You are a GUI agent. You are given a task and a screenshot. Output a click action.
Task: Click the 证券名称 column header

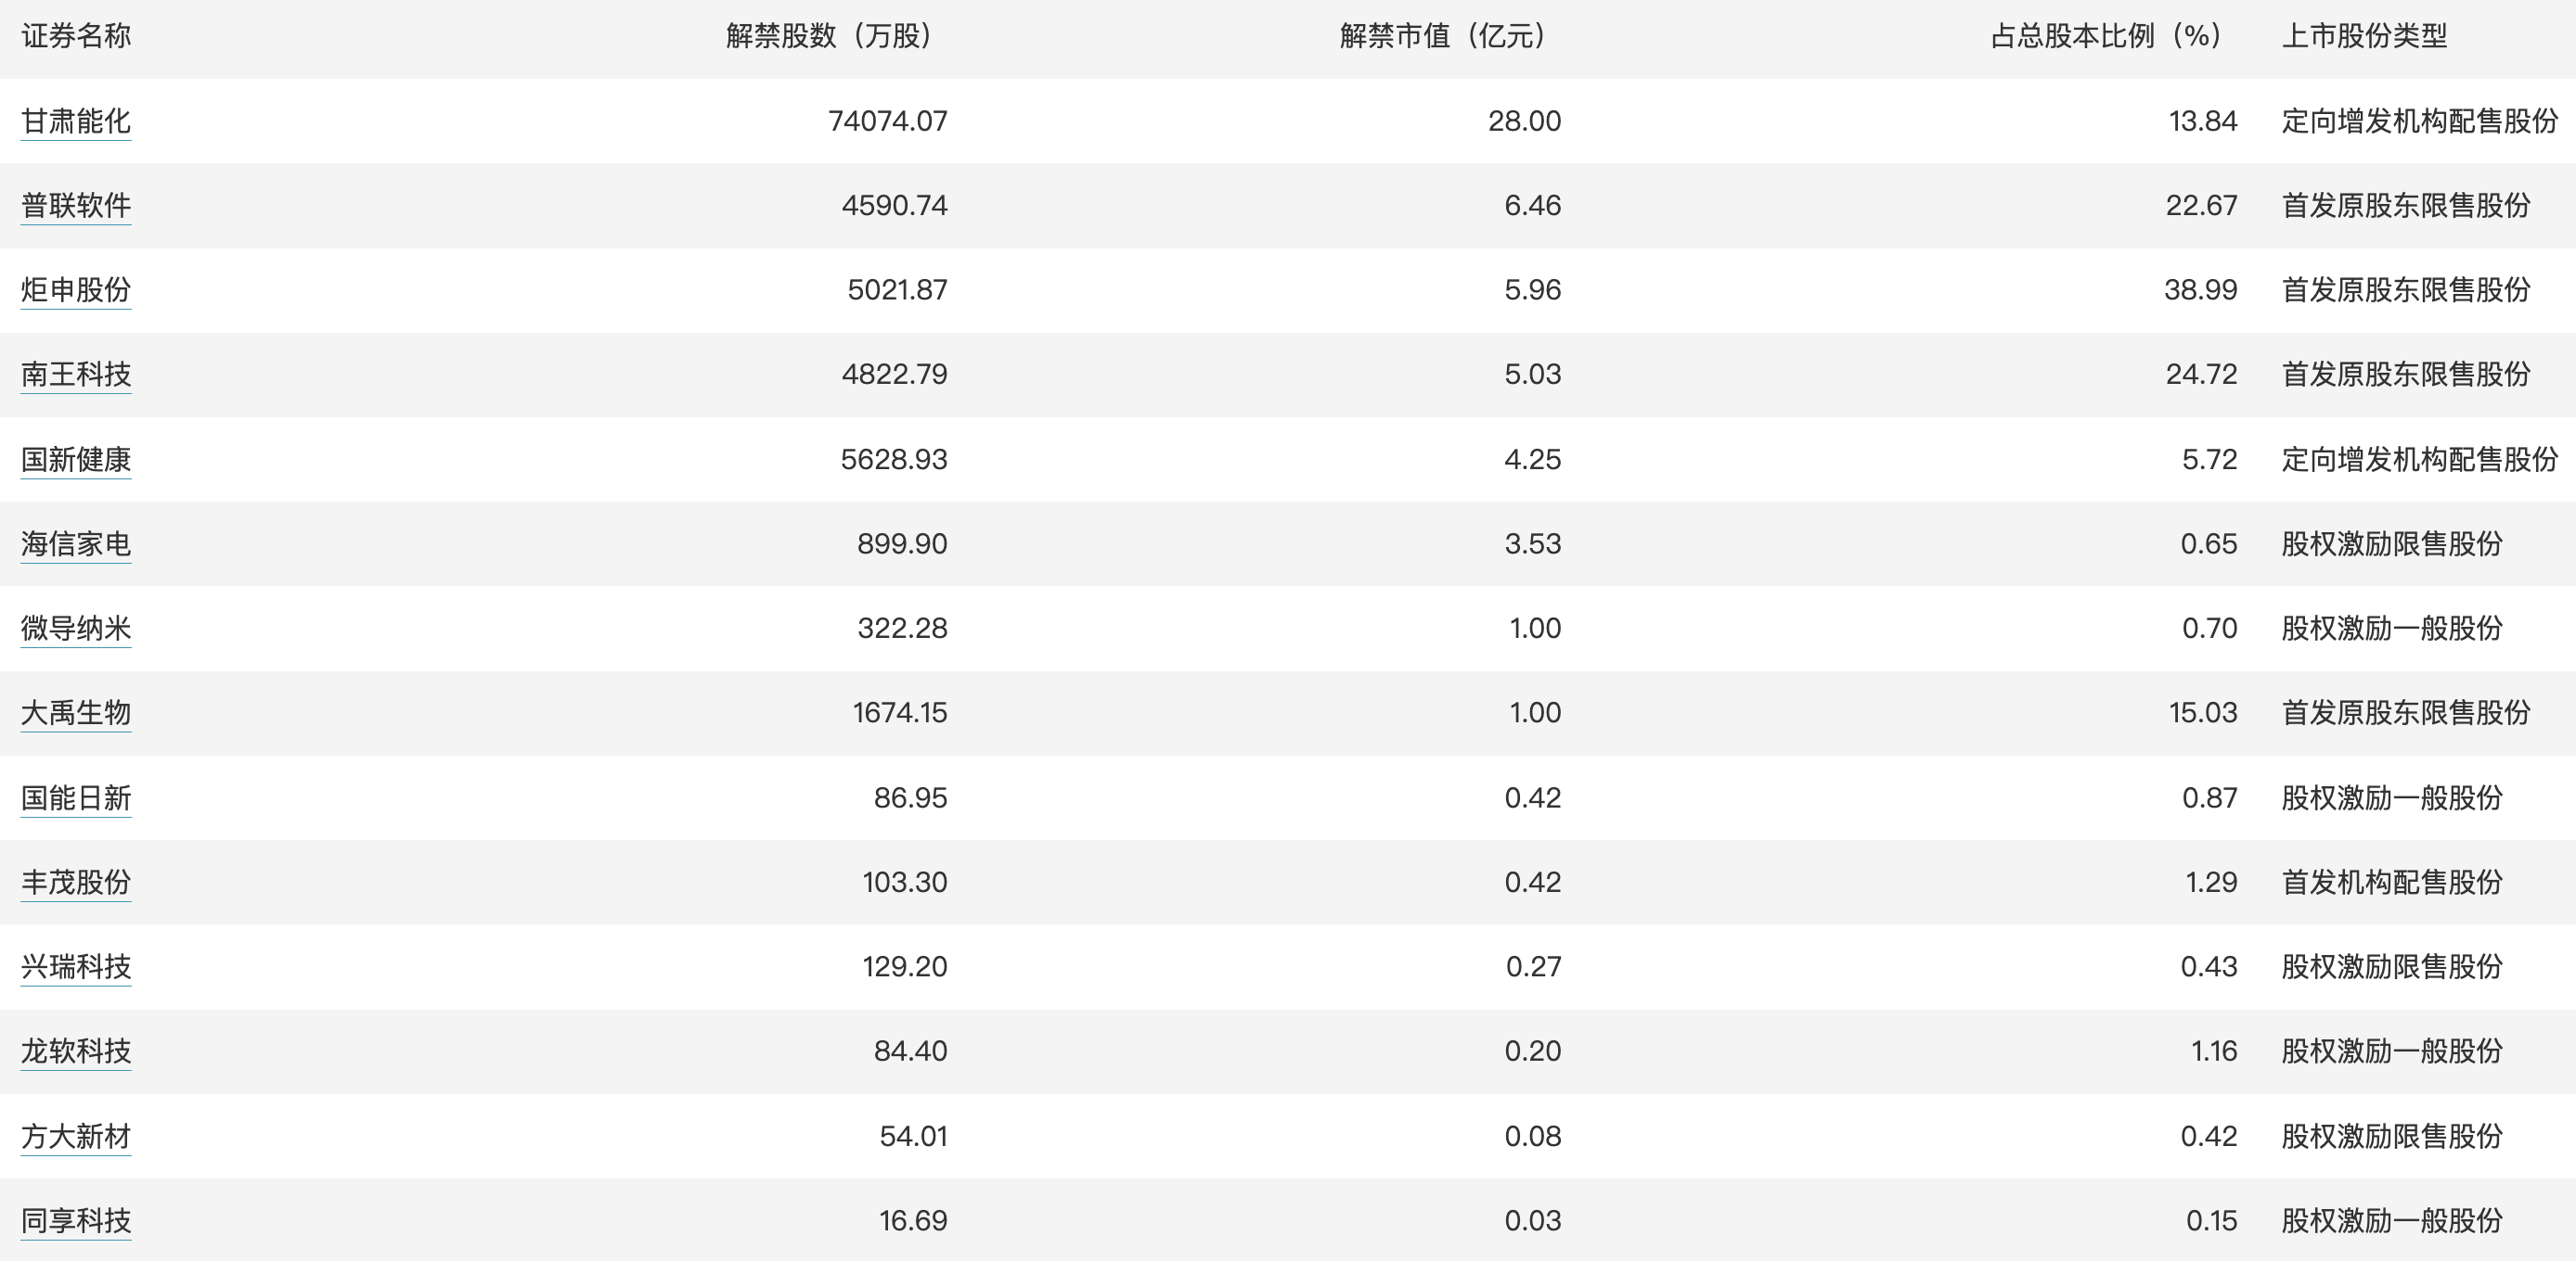tap(76, 36)
